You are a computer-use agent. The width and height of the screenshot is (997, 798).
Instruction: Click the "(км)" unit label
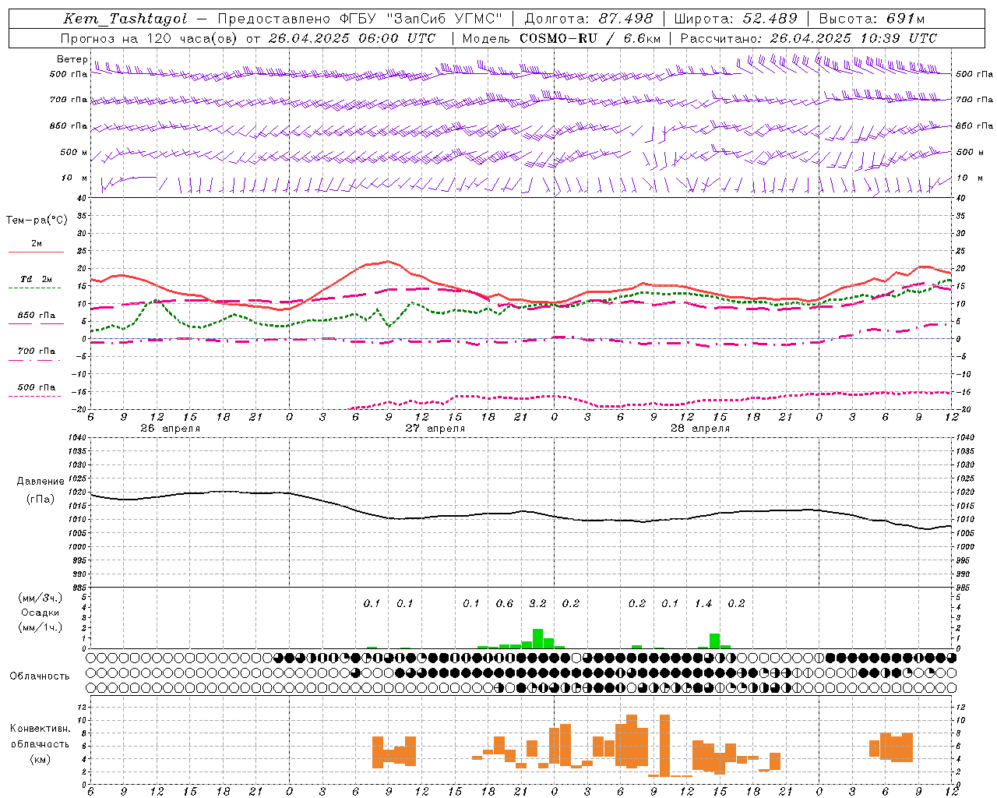[x=41, y=759]
